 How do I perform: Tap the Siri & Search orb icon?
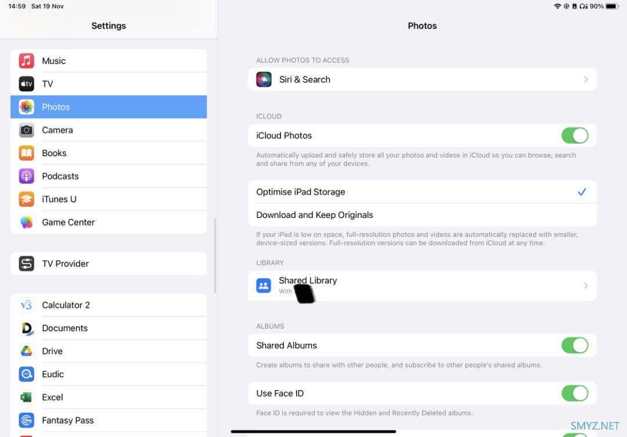pyautogui.click(x=264, y=79)
